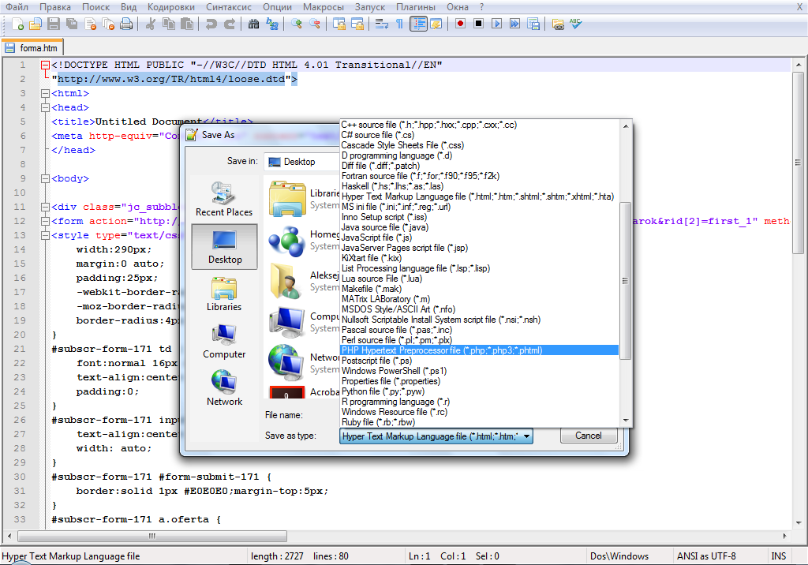Screen dimensions: 808x565
Task: Open the Плагины menu
Action: 416,6
